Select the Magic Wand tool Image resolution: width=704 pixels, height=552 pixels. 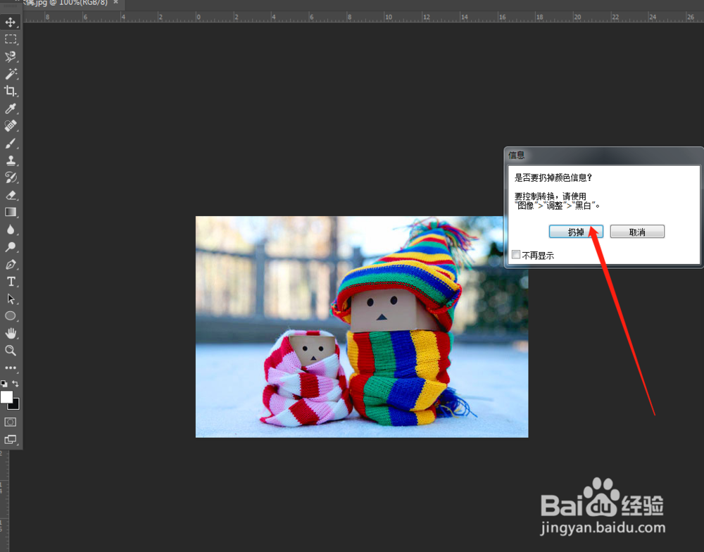point(11,74)
